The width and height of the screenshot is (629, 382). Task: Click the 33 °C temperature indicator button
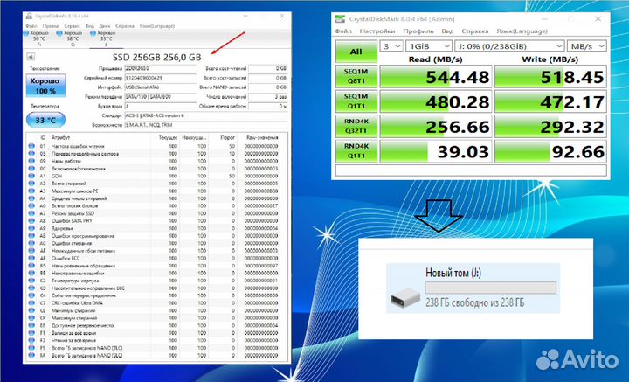tap(45, 120)
